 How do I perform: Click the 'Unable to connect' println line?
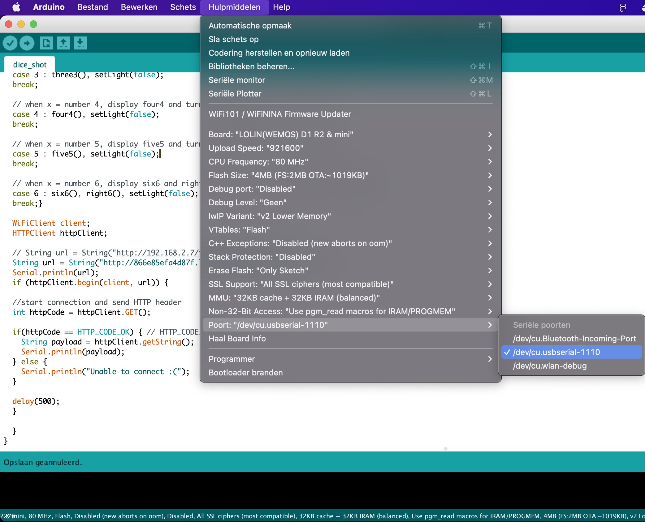click(x=105, y=371)
